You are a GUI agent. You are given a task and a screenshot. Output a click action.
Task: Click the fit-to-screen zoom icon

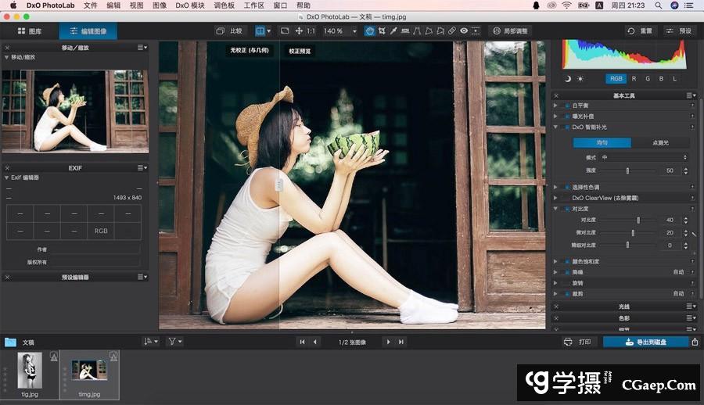tap(285, 31)
